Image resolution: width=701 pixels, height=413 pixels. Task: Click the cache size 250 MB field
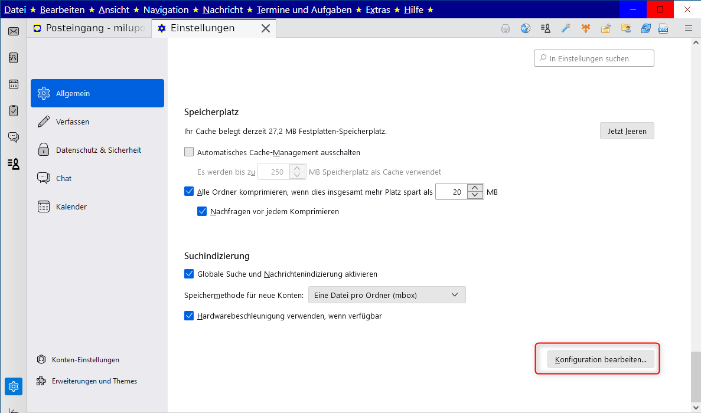[274, 172]
